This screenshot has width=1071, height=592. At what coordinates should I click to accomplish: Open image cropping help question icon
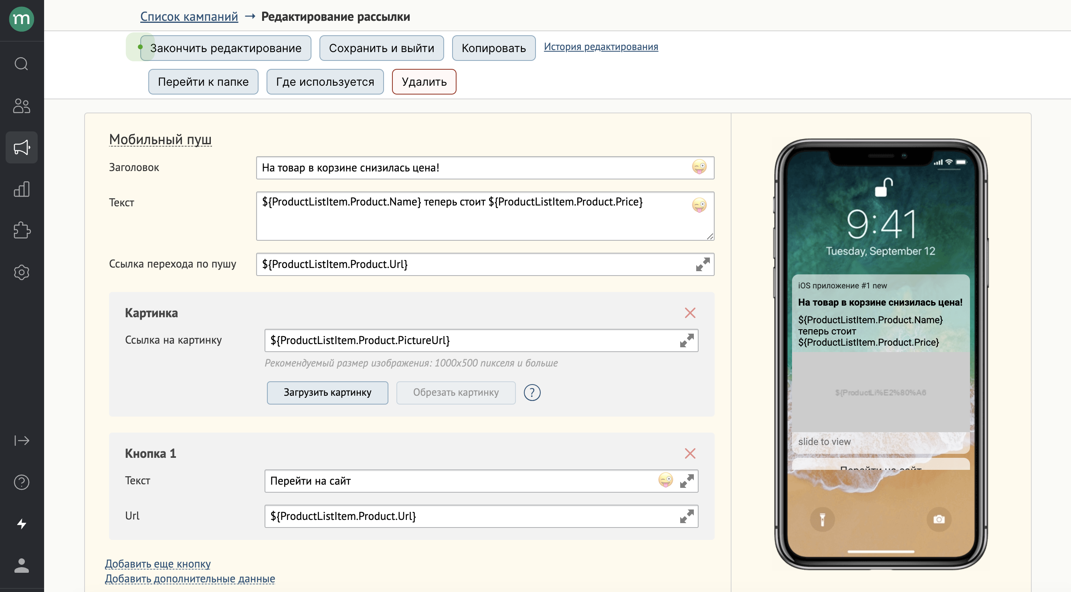tap(532, 392)
